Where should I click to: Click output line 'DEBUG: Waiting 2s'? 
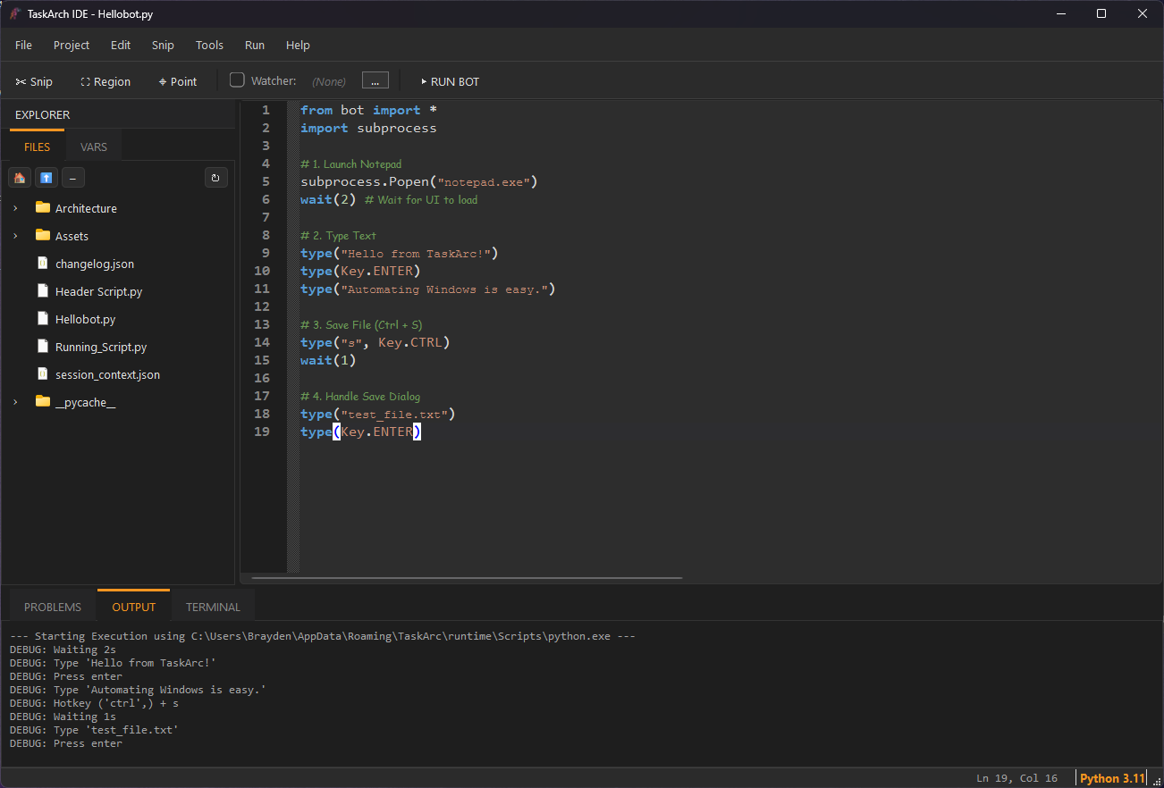point(63,650)
